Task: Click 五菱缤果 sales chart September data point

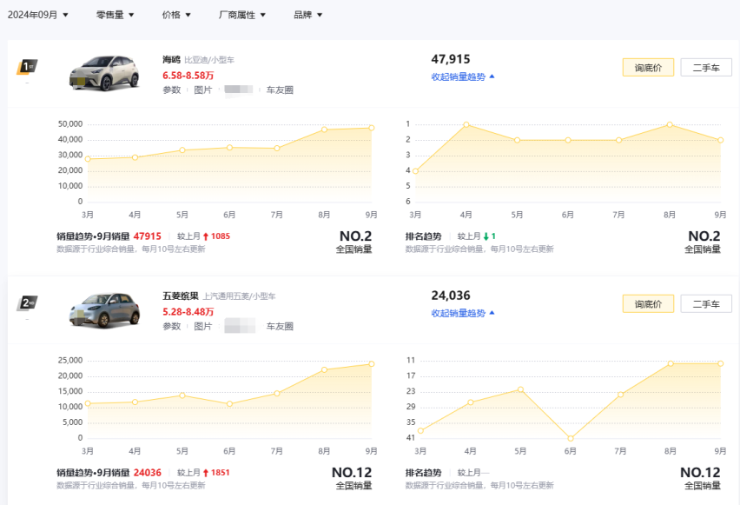Action: click(x=372, y=363)
